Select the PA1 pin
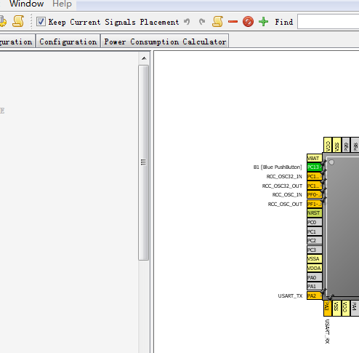This screenshot has width=359, height=353. 314,286
